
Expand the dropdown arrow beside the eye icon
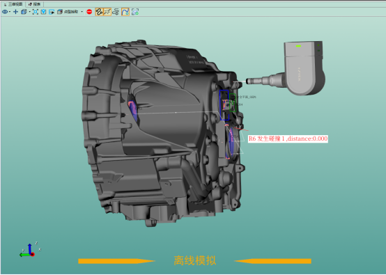tap(10, 12)
